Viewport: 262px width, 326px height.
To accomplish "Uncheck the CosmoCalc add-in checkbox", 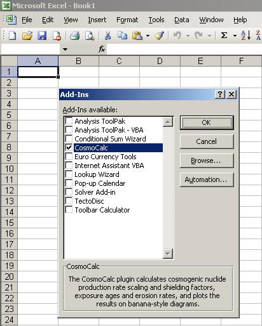I will pos(69,147).
